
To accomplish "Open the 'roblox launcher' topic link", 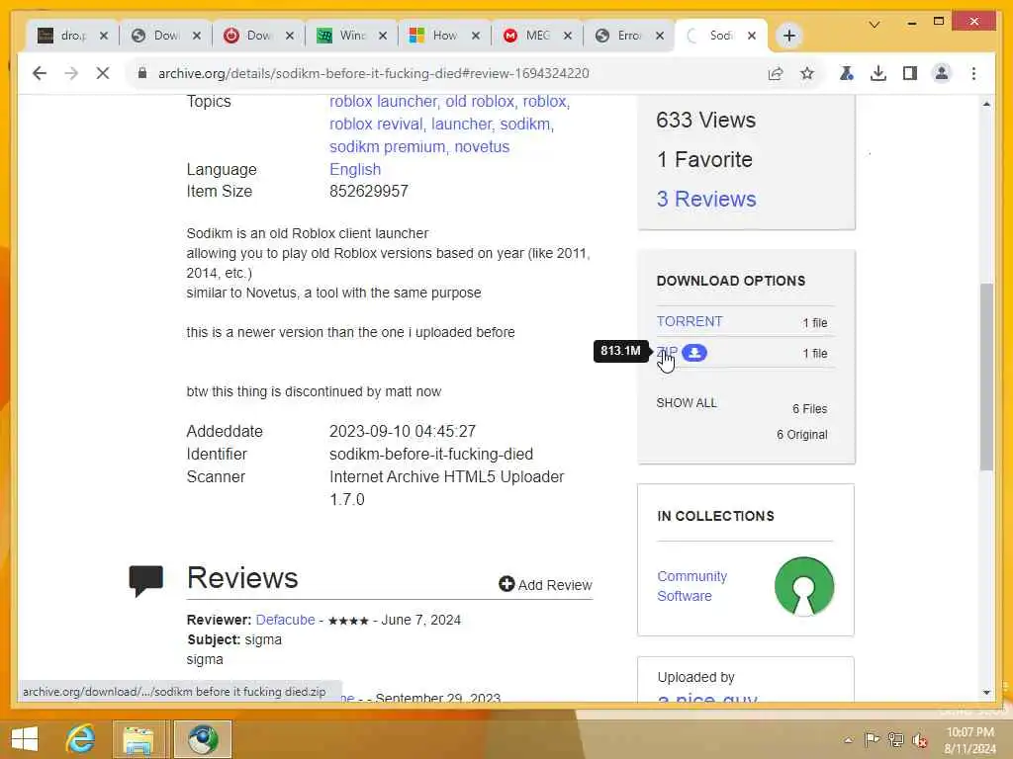I will [383, 102].
